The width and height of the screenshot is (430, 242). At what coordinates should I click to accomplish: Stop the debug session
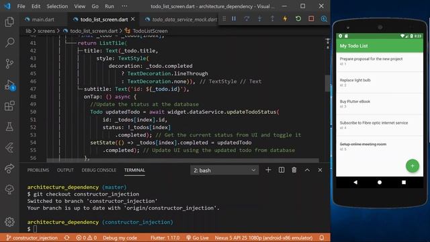click(x=311, y=19)
